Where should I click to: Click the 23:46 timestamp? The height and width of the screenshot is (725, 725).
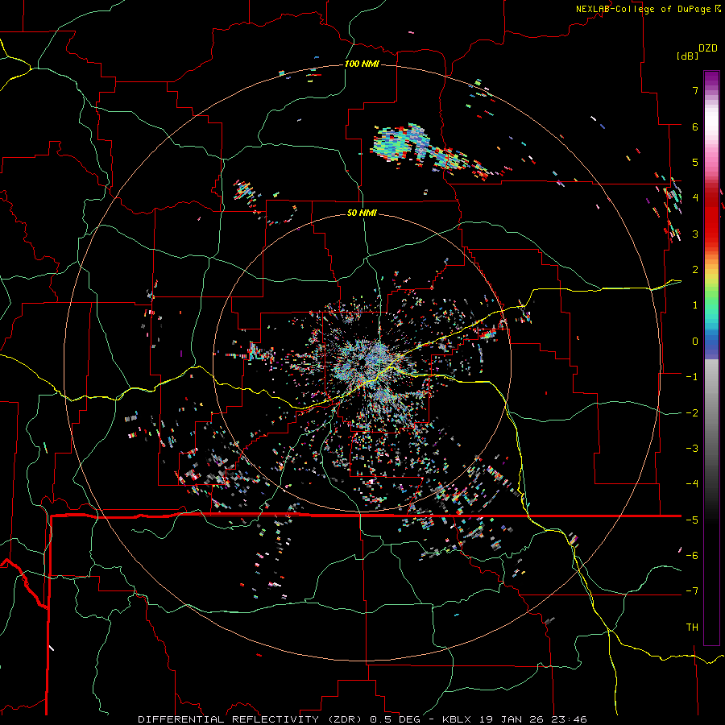point(570,719)
